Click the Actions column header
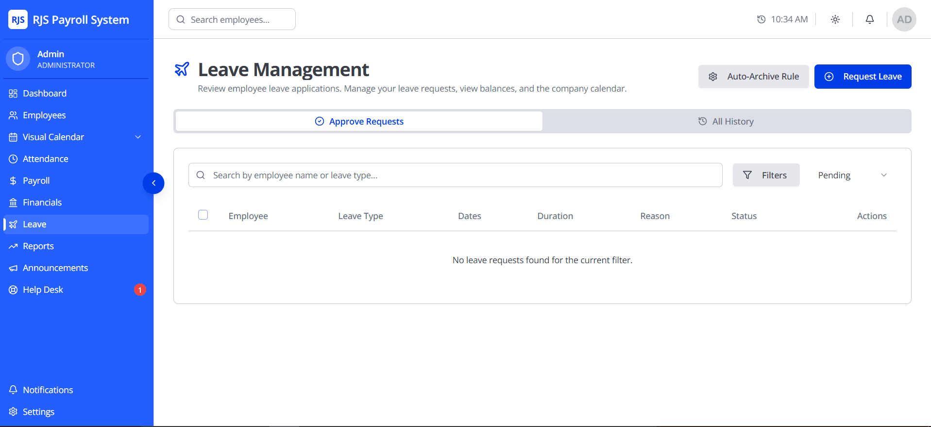The width and height of the screenshot is (931, 427). [872, 216]
